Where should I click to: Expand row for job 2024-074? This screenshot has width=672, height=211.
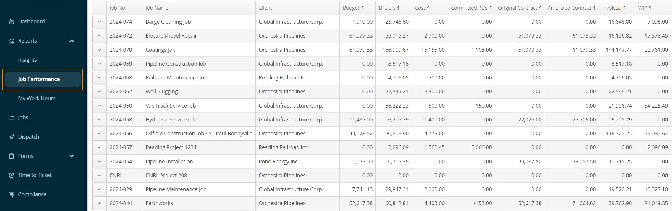pyautogui.click(x=99, y=22)
